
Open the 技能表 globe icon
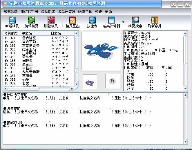coord(92,20)
